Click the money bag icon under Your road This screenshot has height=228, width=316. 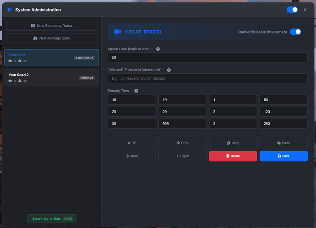coord(20,61)
